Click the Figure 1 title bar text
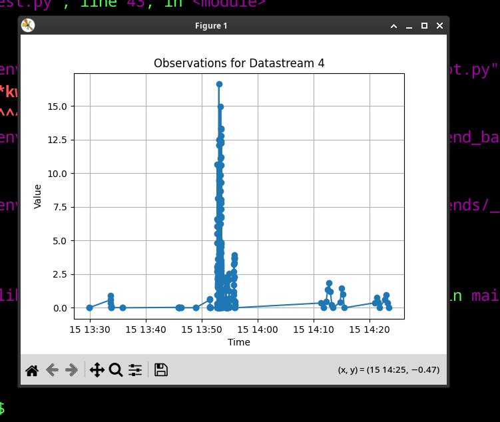500x422 pixels. [211, 26]
